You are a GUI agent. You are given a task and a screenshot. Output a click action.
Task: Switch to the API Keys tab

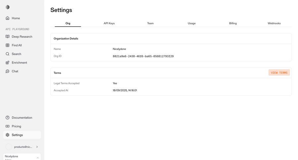point(109,23)
